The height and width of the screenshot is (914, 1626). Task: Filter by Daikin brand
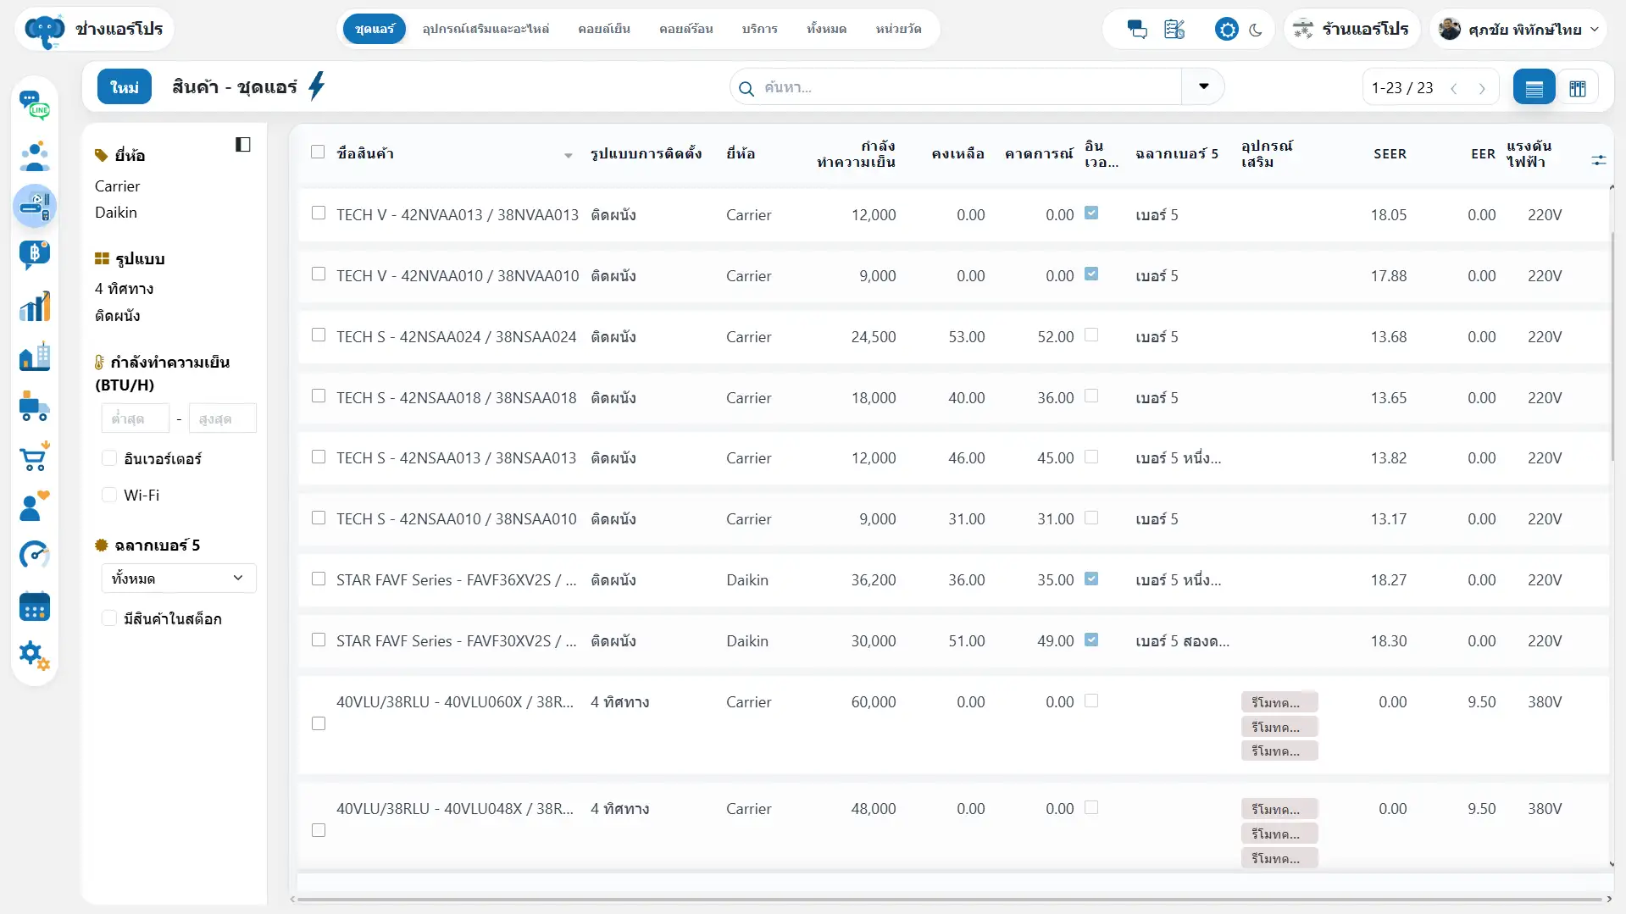116,213
